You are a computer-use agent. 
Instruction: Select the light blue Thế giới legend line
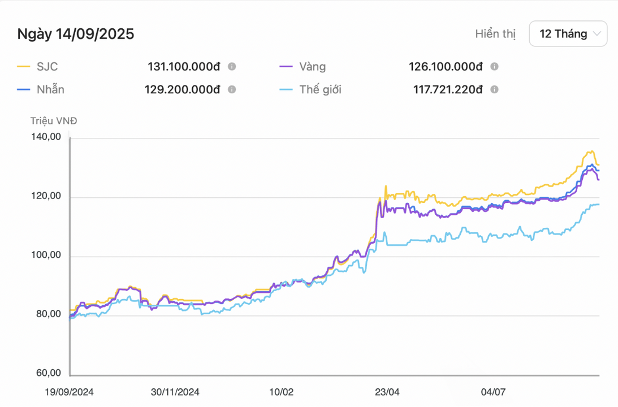point(287,89)
